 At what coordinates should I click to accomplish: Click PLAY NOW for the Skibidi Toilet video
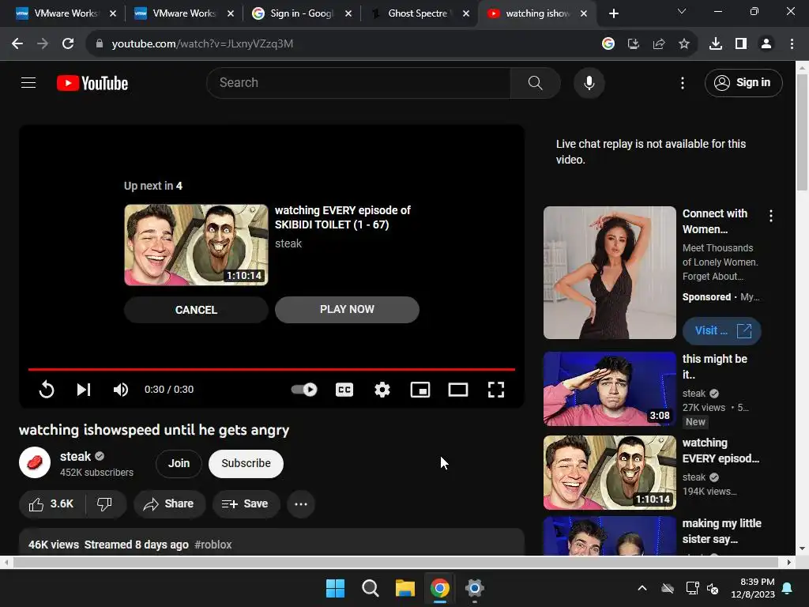(x=347, y=310)
